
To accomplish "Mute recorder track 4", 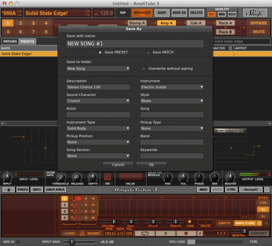I will 93,218.
